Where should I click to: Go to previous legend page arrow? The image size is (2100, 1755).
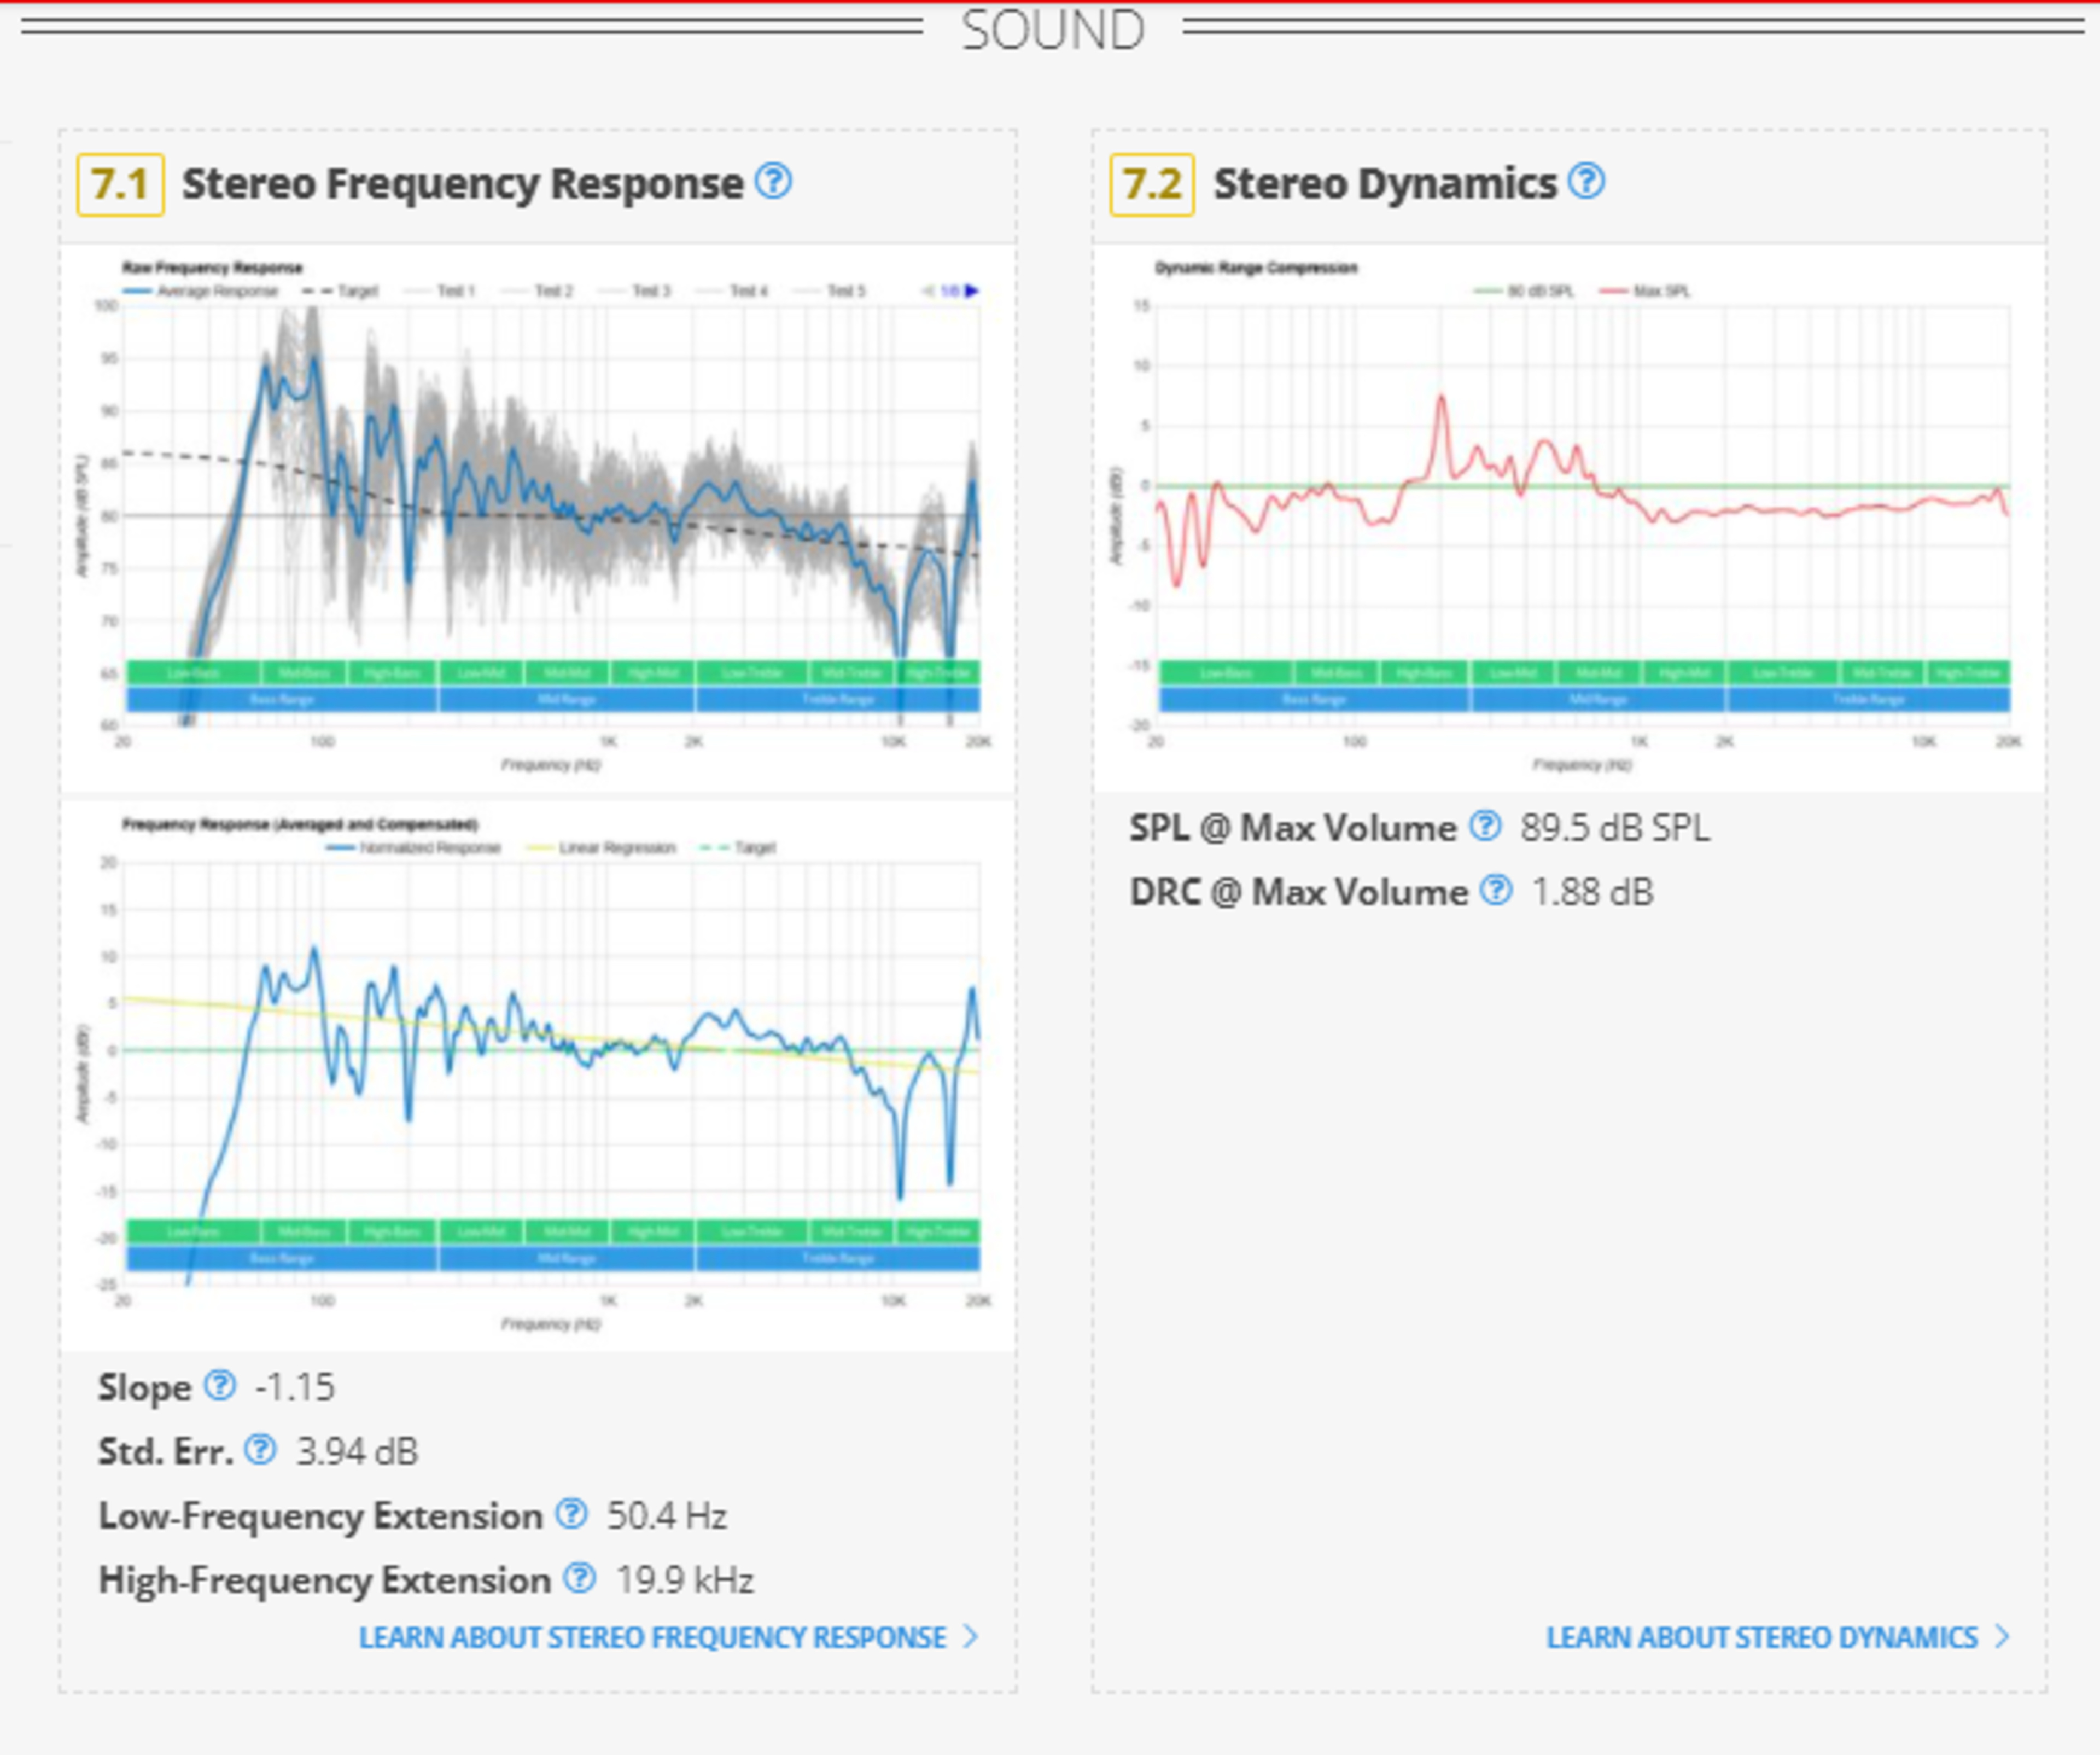[928, 291]
